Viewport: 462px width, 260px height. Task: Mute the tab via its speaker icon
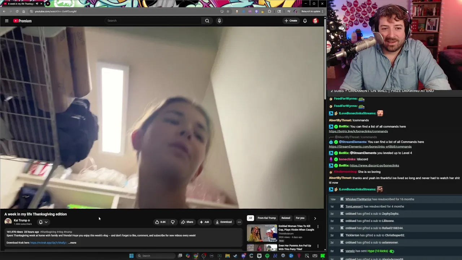37,4
